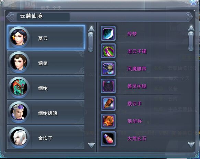
Task: Select the white-haired boss 金坎子
Action: [46, 137]
